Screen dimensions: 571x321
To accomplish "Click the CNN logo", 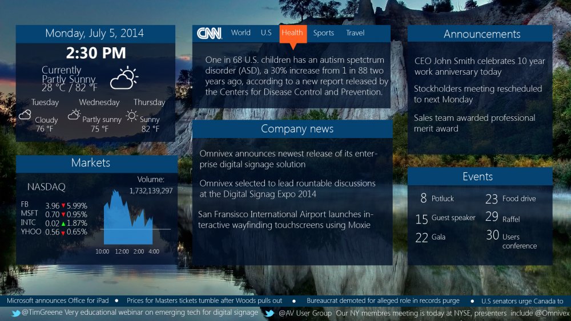I will pyautogui.click(x=209, y=34).
